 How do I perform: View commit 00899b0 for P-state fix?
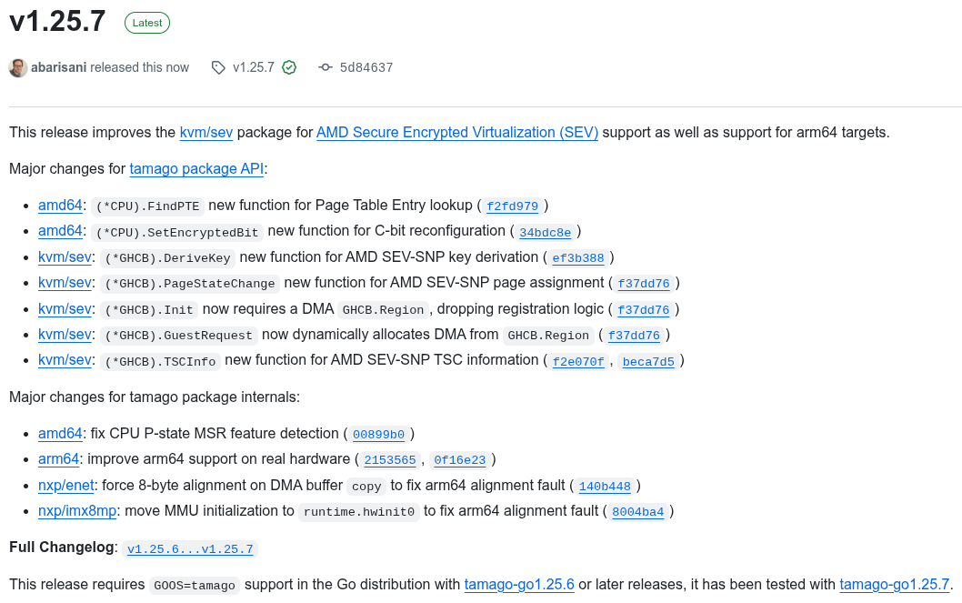tap(378, 434)
